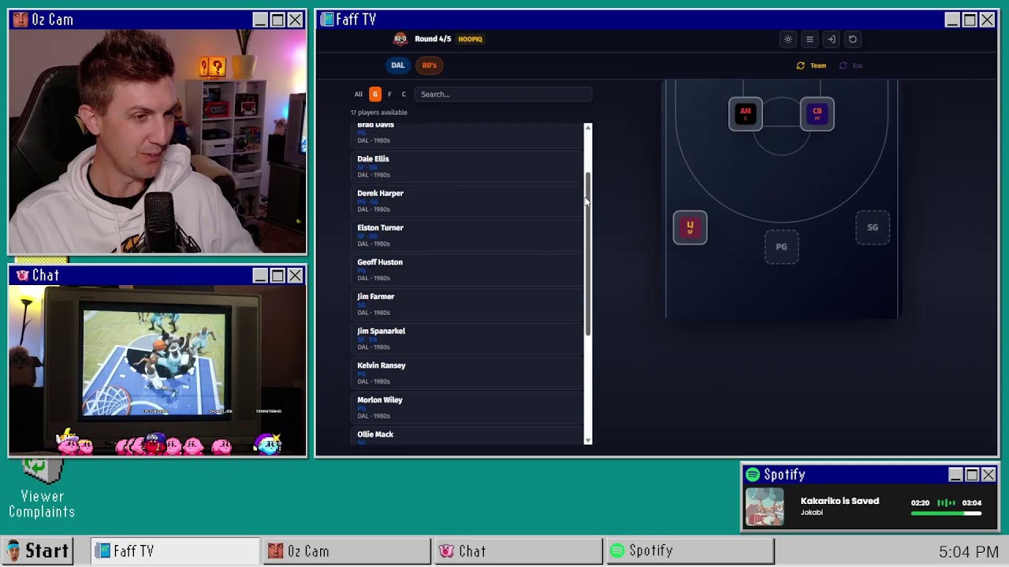Click the Jokabi artist name
Viewport: 1009px width, 567px height.
click(x=812, y=513)
